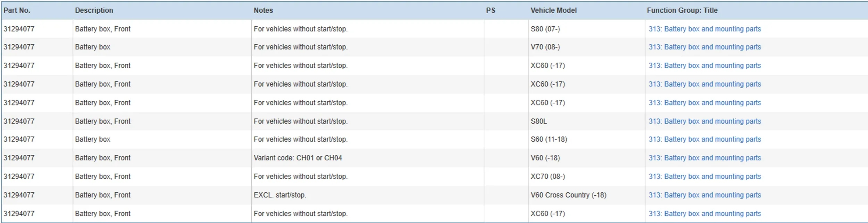Click the Vehicle Model column header

pos(553,10)
